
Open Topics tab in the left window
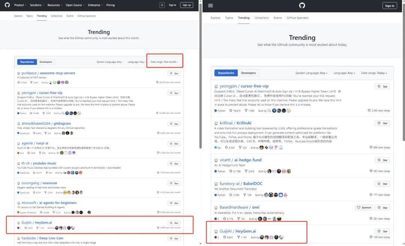pos(30,16)
